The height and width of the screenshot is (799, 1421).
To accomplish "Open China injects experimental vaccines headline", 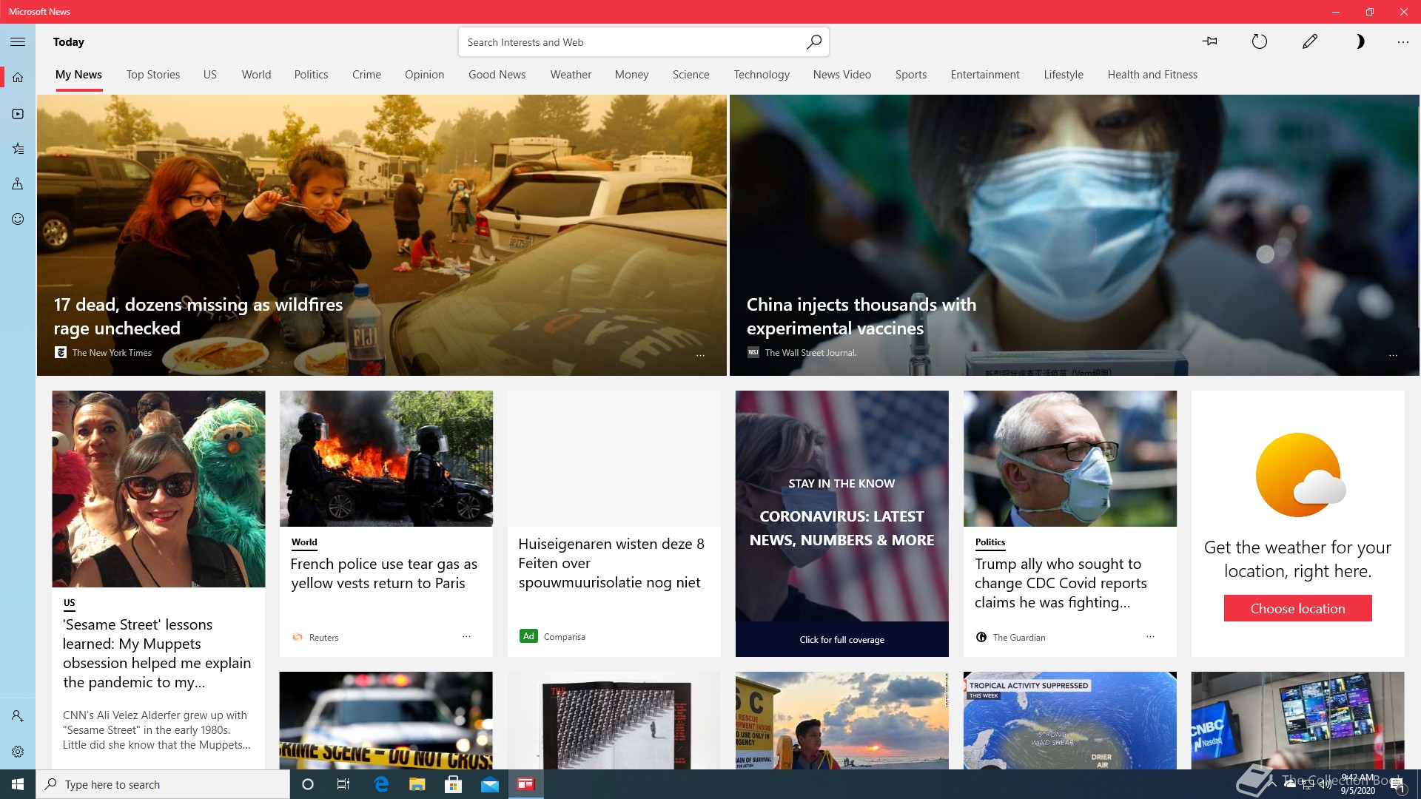I will (x=861, y=316).
